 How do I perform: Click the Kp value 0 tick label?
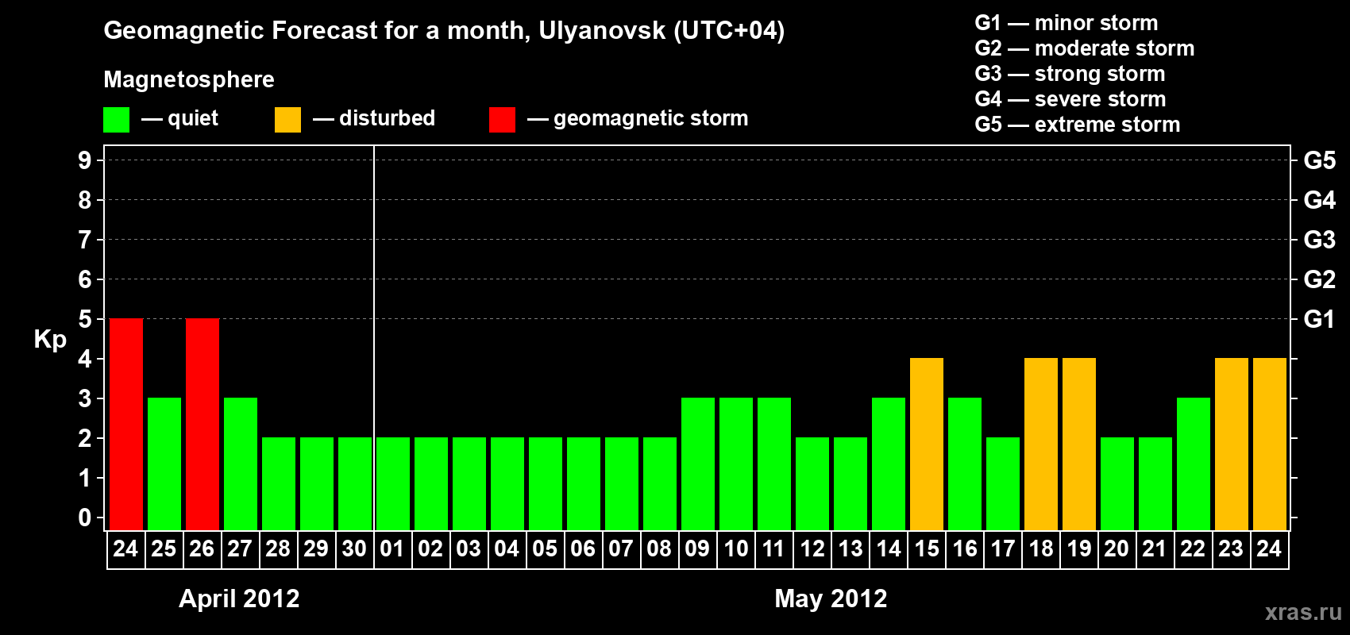pos(85,518)
